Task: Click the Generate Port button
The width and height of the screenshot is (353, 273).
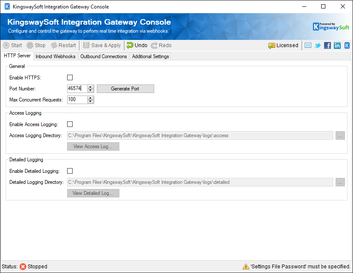Action: (125, 89)
